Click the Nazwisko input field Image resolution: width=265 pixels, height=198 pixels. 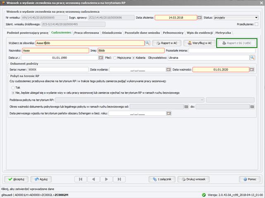click(55, 51)
